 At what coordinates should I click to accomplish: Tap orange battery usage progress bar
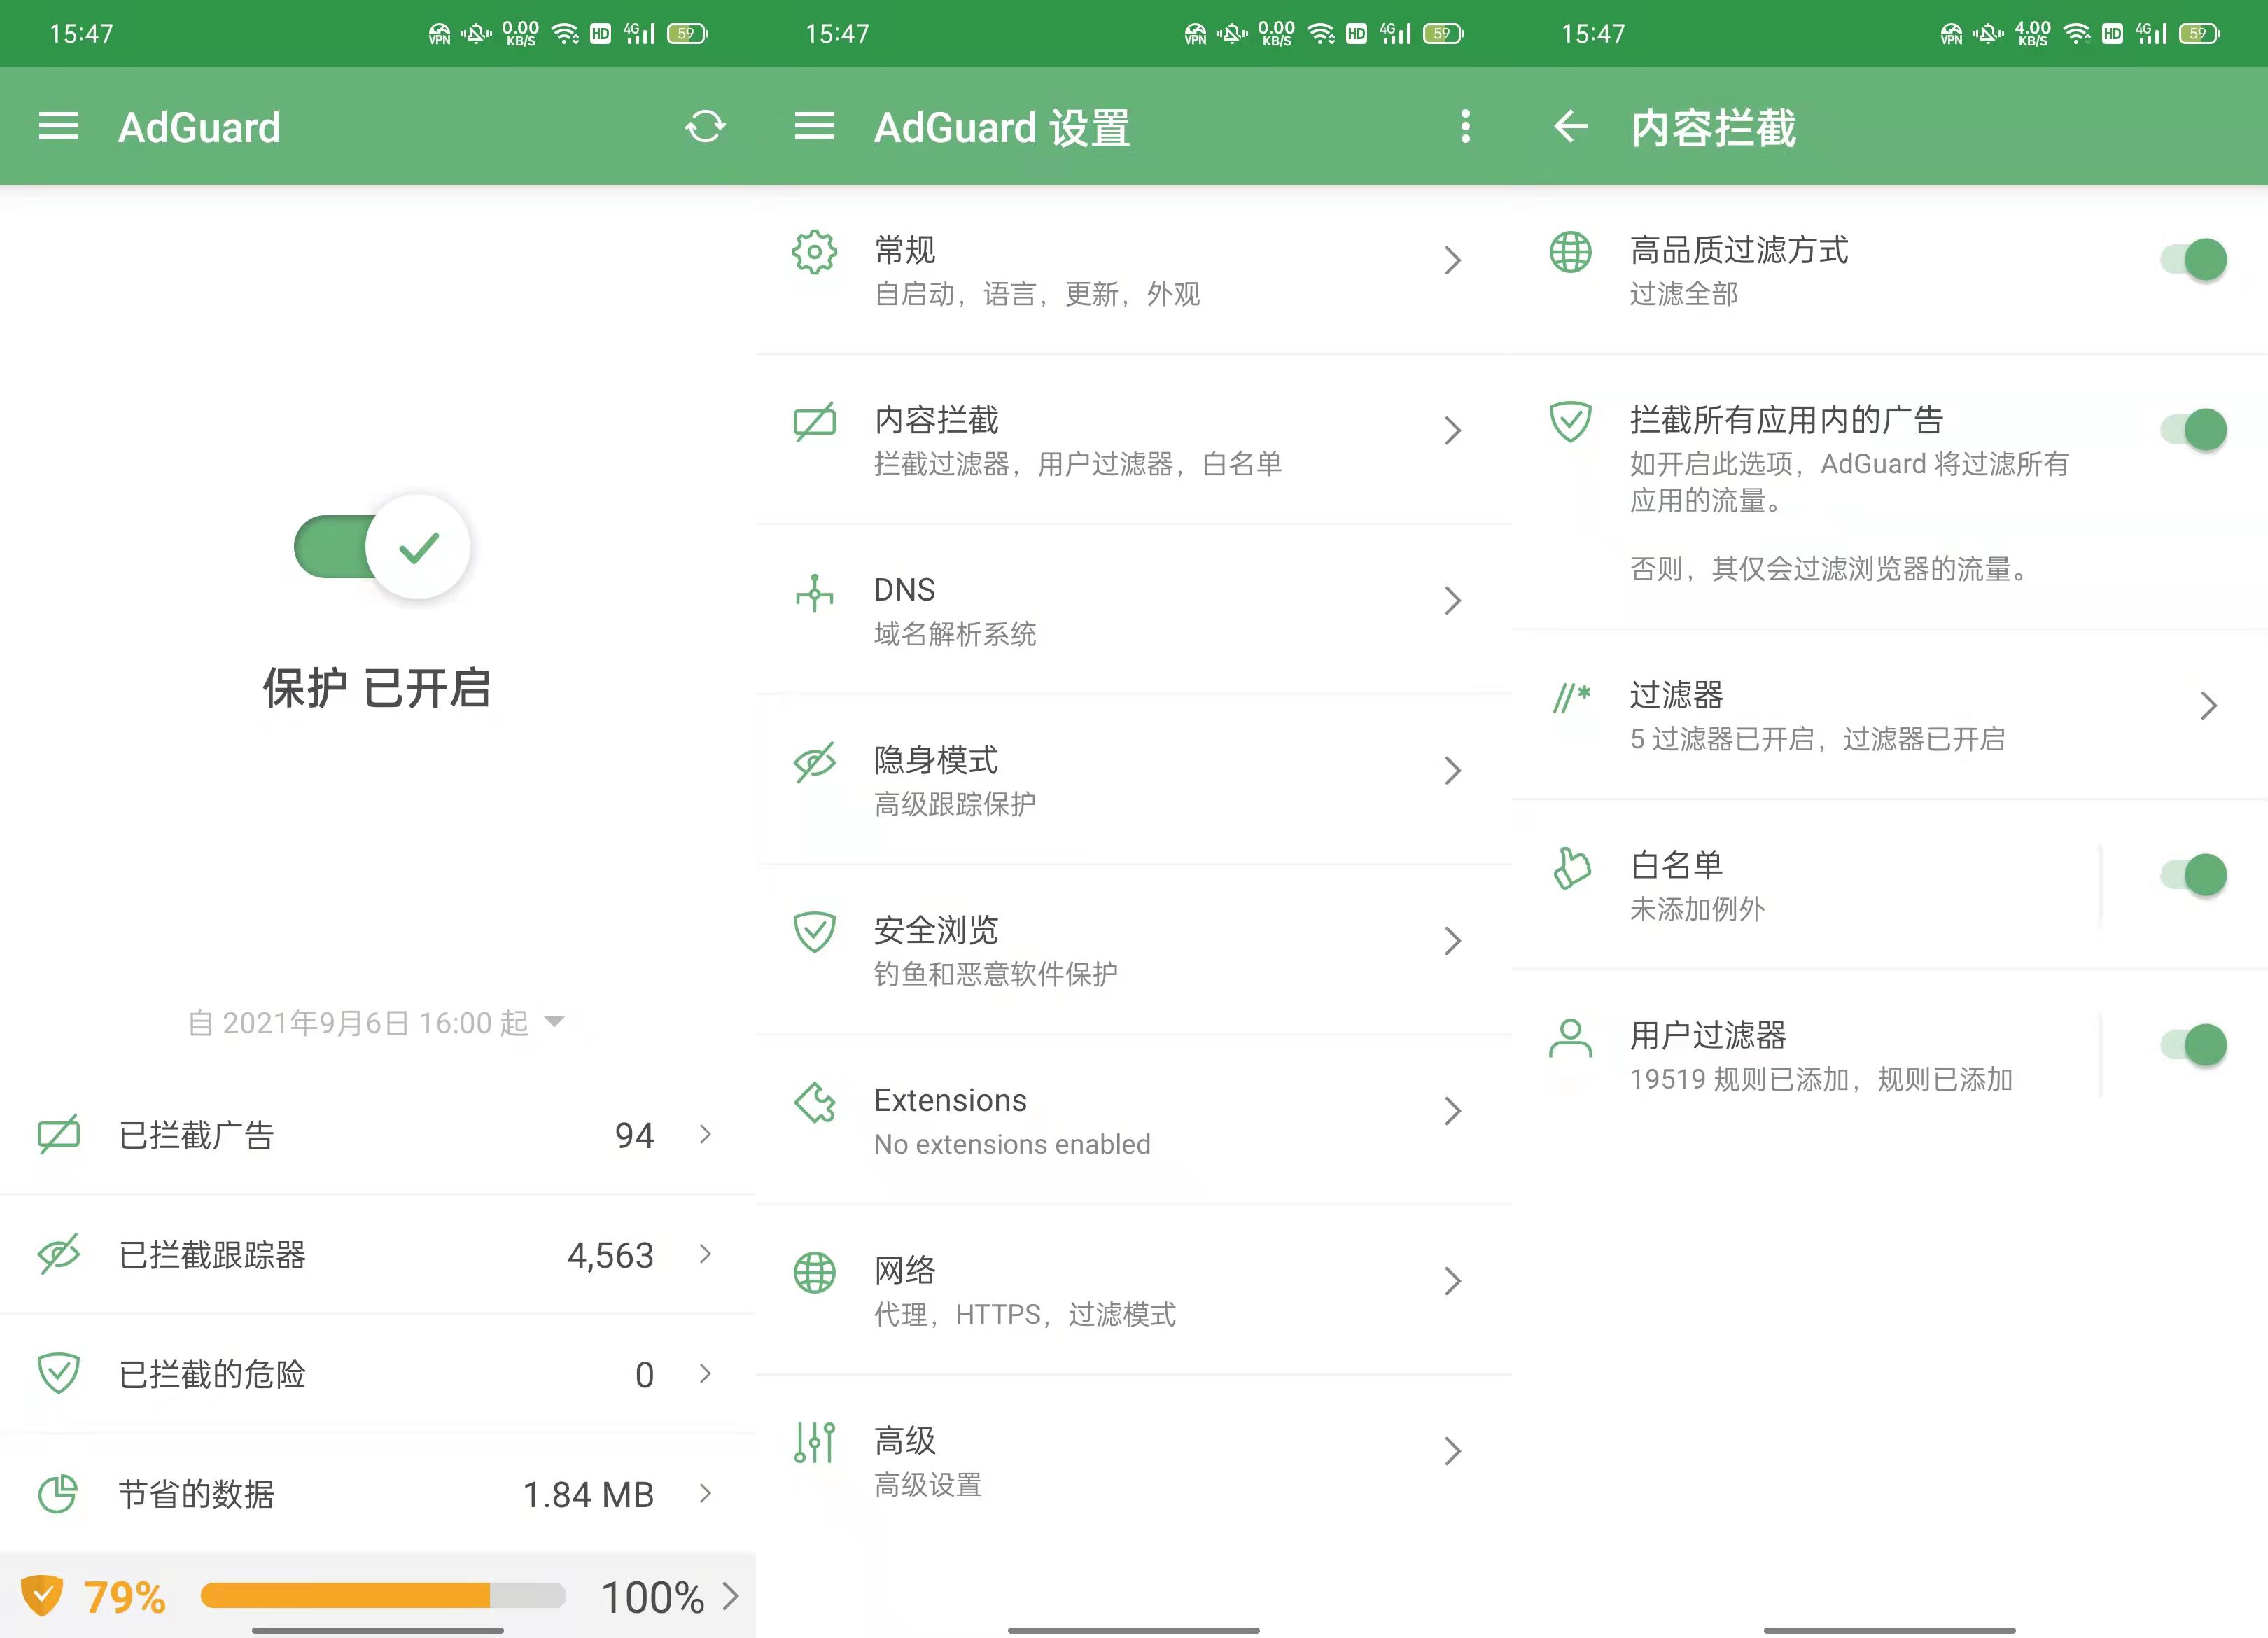(x=383, y=1595)
